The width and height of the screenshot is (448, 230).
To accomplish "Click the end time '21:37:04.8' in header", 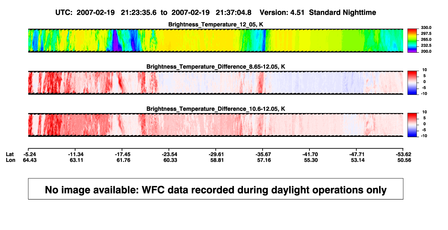I will 233,12.
